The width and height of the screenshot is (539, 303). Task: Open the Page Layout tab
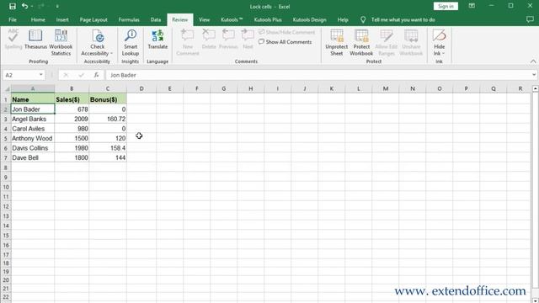[93, 19]
